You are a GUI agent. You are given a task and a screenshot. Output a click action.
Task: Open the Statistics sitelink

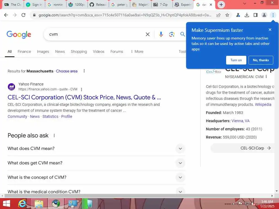click(x=50, y=116)
